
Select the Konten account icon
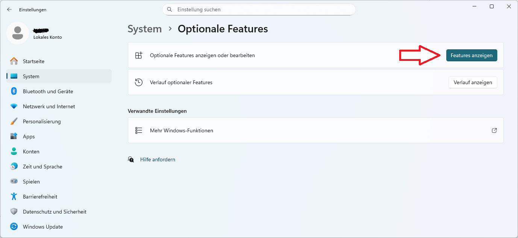point(14,151)
